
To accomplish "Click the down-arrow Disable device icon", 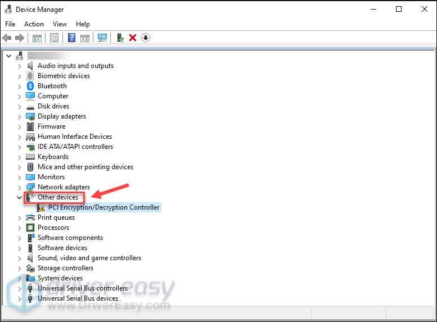I will click(146, 38).
